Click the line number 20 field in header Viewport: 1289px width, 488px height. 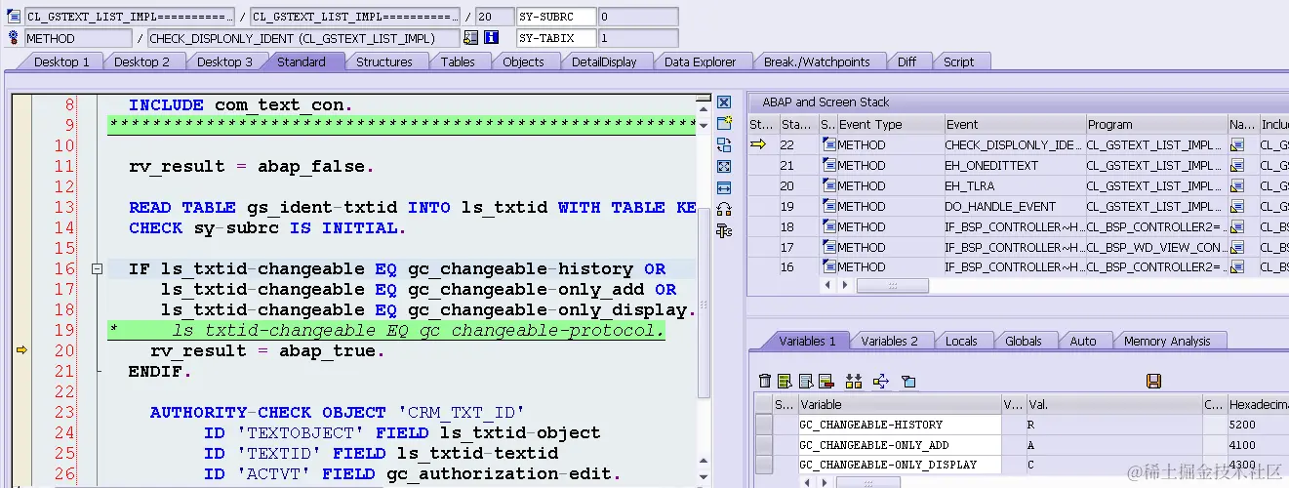[495, 17]
